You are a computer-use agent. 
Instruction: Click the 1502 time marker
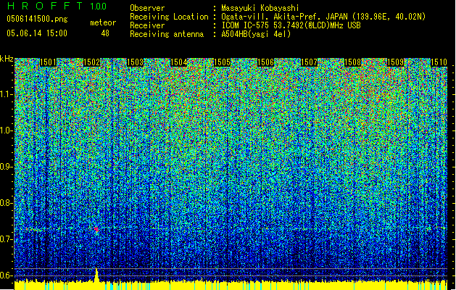click(91, 62)
